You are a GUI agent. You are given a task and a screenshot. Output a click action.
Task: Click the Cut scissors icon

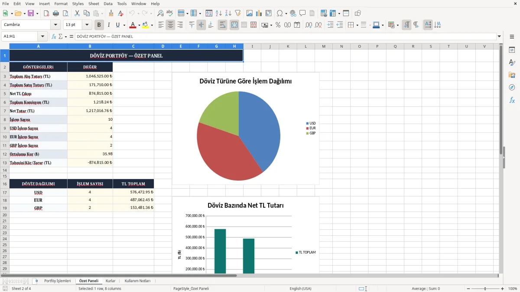[77, 13]
